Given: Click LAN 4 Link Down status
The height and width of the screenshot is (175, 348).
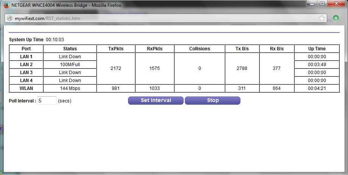Looking at the screenshot, I should pos(70,81).
